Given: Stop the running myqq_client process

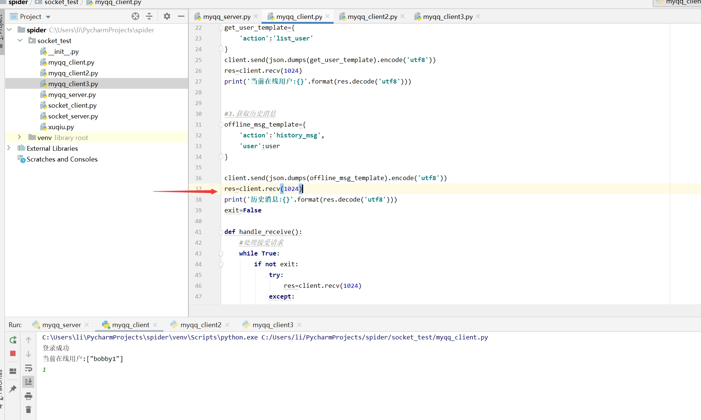Looking at the screenshot, I should 13,354.
